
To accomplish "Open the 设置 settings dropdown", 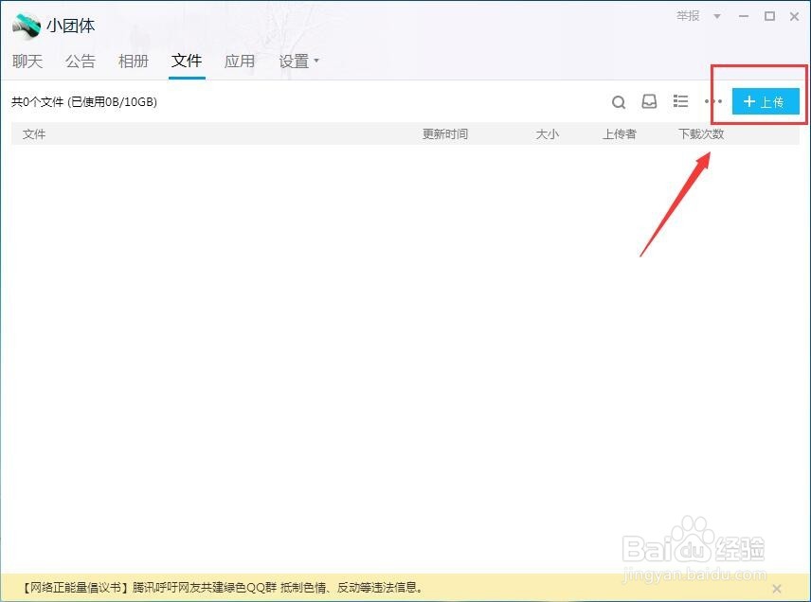I will tap(294, 61).
